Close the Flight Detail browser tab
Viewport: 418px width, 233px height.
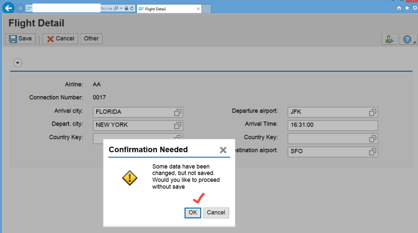198,9
